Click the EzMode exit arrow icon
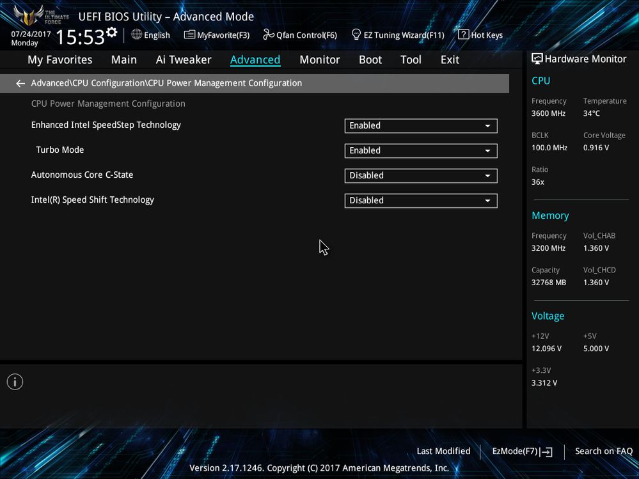The image size is (639, 479). coord(548,452)
